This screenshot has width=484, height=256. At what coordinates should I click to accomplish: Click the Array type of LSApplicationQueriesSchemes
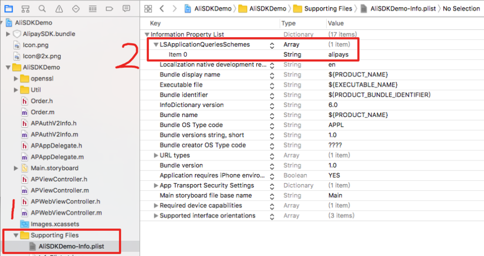point(291,45)
